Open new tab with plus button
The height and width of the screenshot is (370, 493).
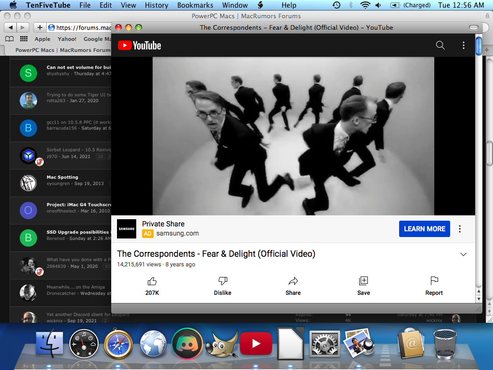pos(486,50)
